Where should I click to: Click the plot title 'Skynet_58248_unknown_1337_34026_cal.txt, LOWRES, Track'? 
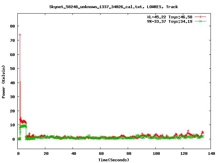(113, 7)
